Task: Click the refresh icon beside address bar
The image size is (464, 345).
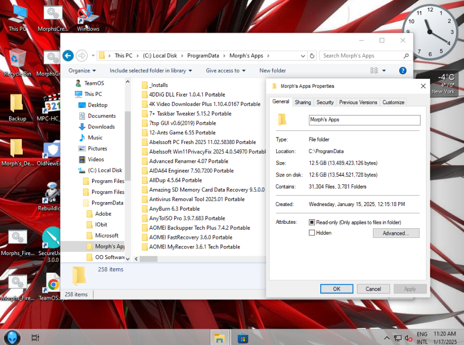Action: (312, 56)
